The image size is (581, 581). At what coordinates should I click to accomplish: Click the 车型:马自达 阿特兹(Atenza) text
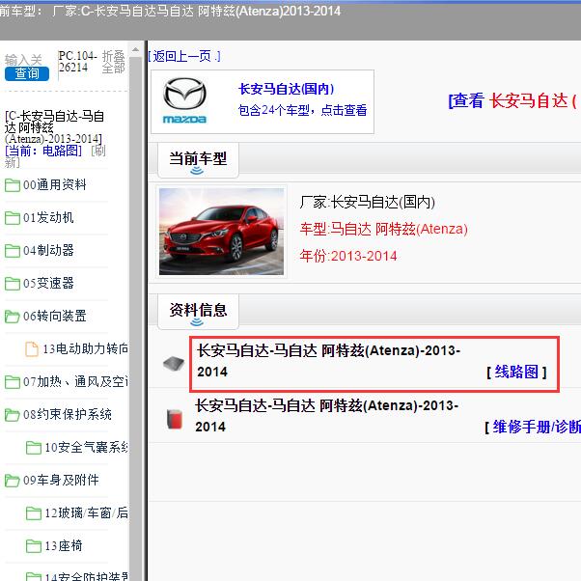[383, 229]
